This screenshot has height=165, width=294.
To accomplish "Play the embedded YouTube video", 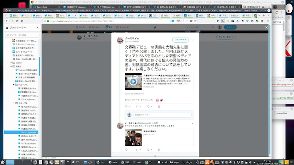I will pos(133,82).
